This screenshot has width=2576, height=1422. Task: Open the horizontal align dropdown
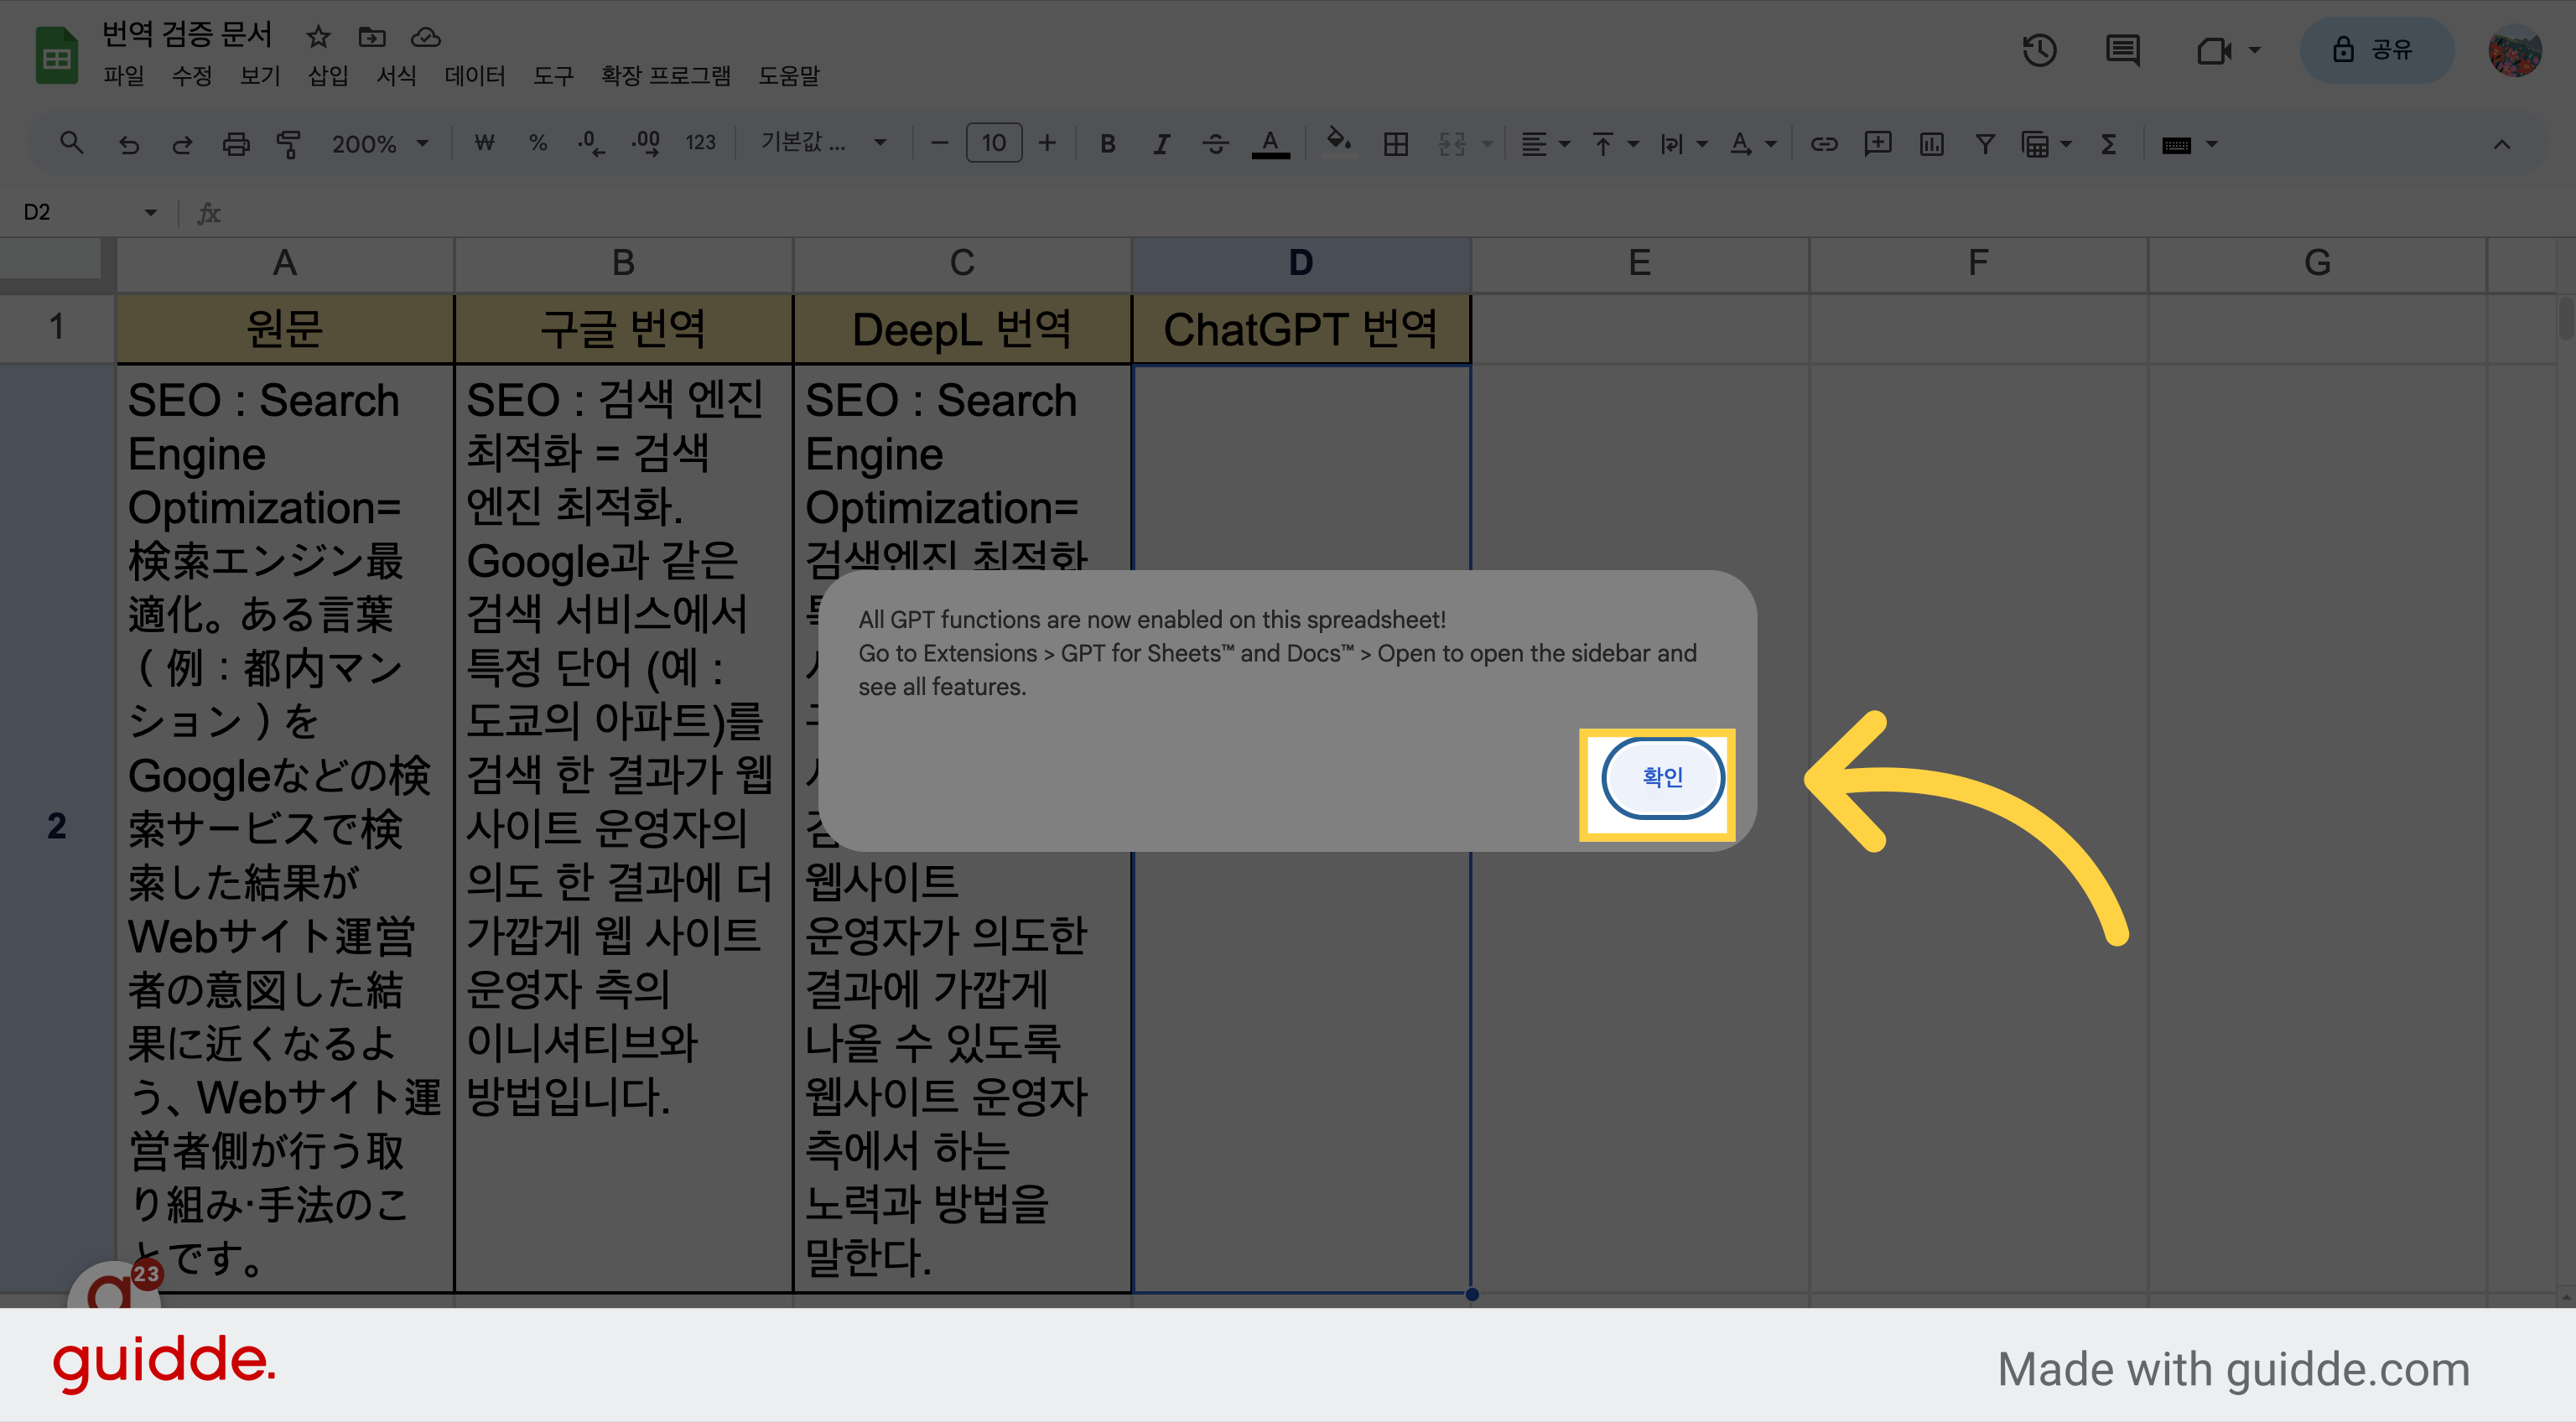point(1545,144)
